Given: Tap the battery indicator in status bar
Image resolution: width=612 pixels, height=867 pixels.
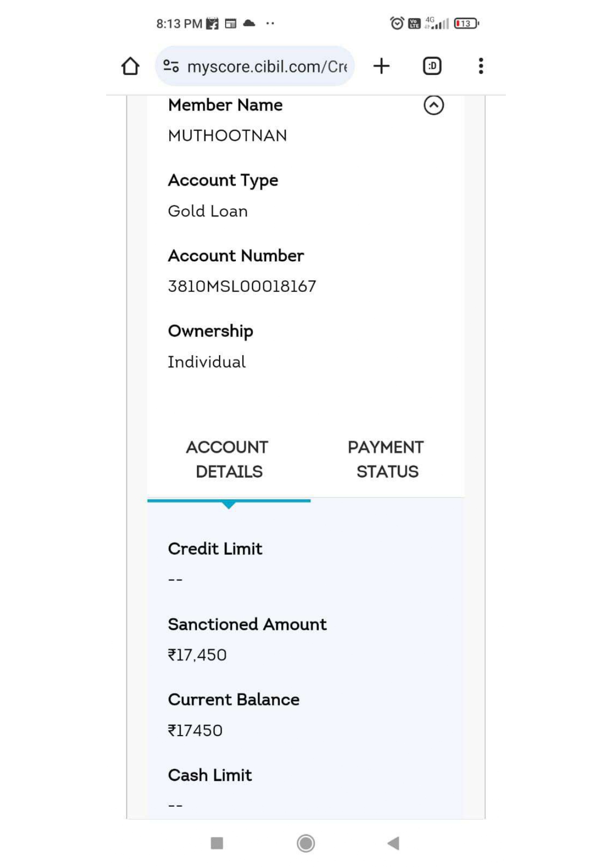Looking at the screenshot, I should pos(466,23).
